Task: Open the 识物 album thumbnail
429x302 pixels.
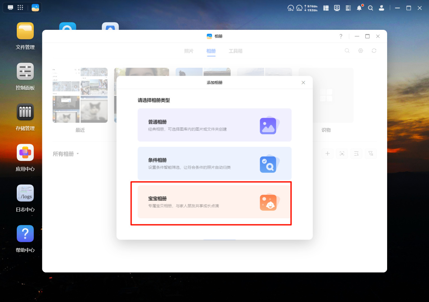Action: pos(326,95)
